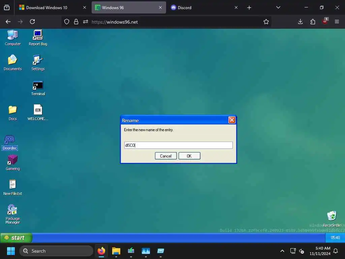This screenshot has height=259, width=345.
Task: Select the Doordisc desktop icon
Action: (10, 143)
